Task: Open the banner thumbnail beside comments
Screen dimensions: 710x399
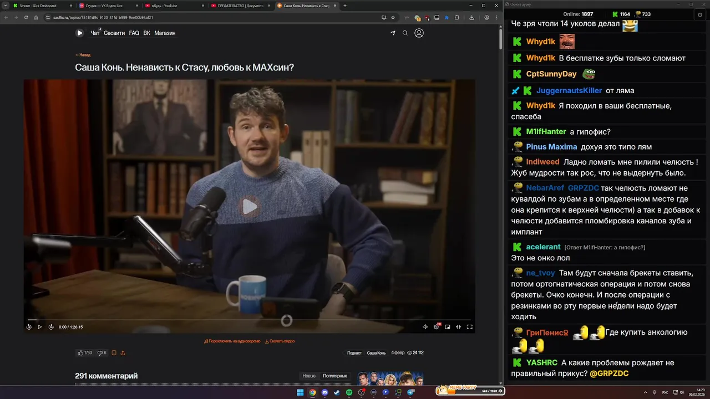Action: pos(390,378)
